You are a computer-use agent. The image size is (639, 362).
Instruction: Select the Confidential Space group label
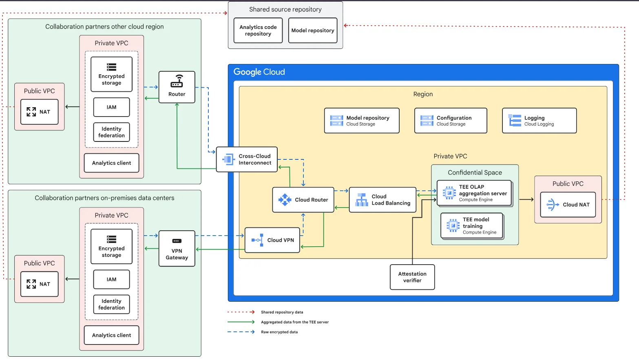pyautogui.click(x=475, y=172)
